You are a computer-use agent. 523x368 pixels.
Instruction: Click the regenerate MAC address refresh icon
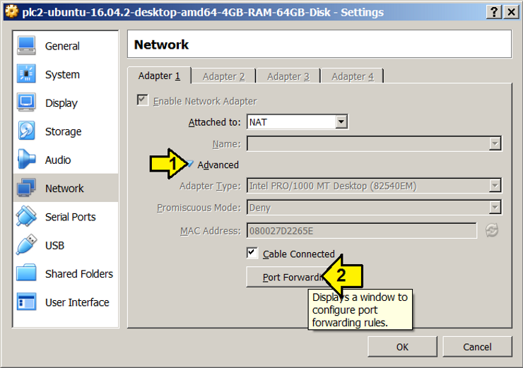click(x=492, y=230)
